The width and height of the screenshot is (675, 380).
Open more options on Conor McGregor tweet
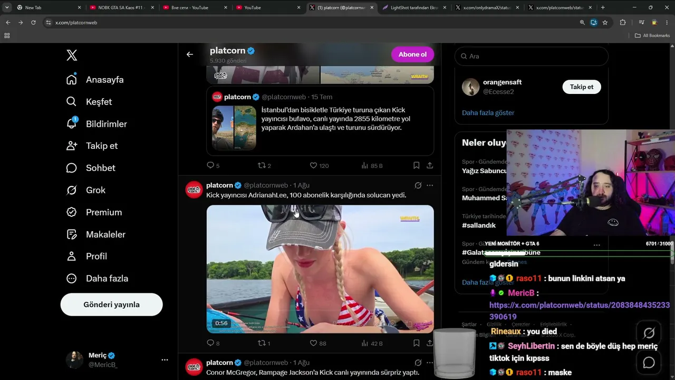point(430,363)
